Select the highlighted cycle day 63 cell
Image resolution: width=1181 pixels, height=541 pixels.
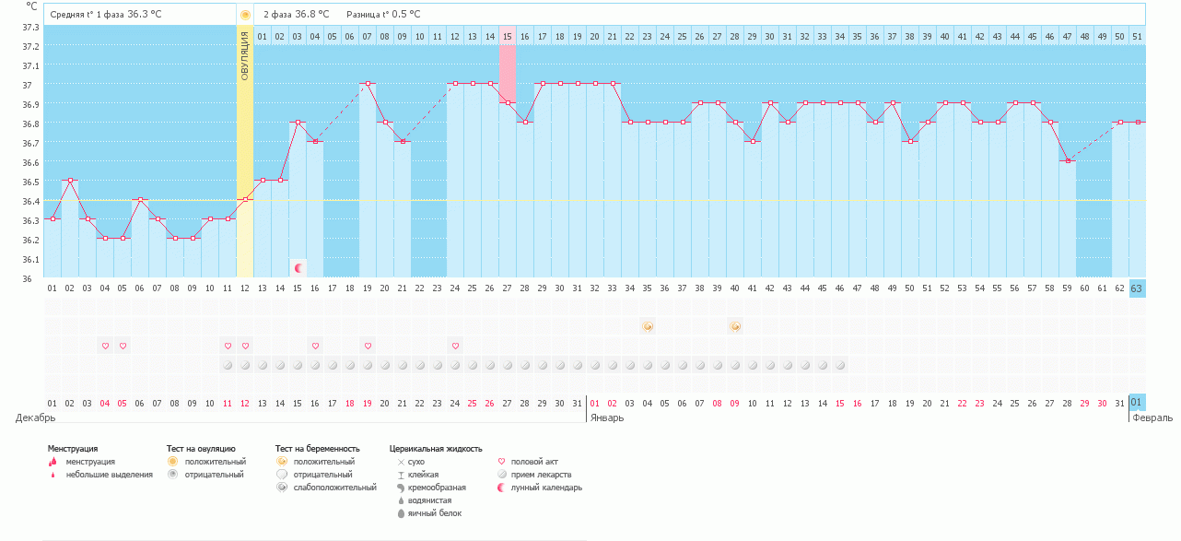pyautogui.click(x=1137, y=288)
